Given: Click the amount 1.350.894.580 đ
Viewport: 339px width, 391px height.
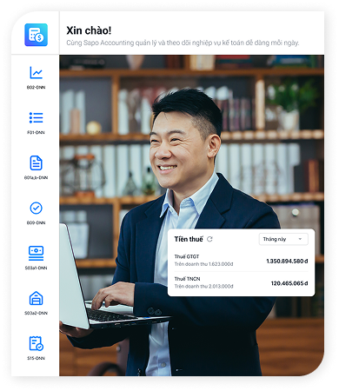Looking at the screenshot, I should [x=287, y=261].
